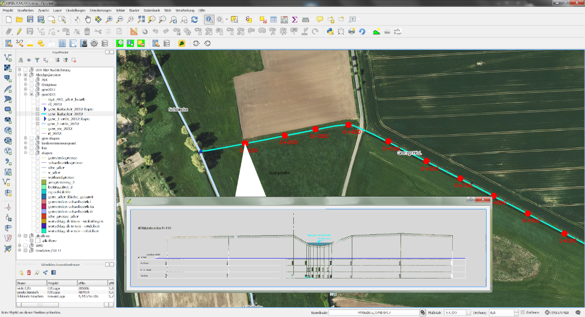Image resolution: width=585 pixels, height=317 pixels.
Task: Click zoom to bookmark magnifier icon
Action: tap(37, 273)
